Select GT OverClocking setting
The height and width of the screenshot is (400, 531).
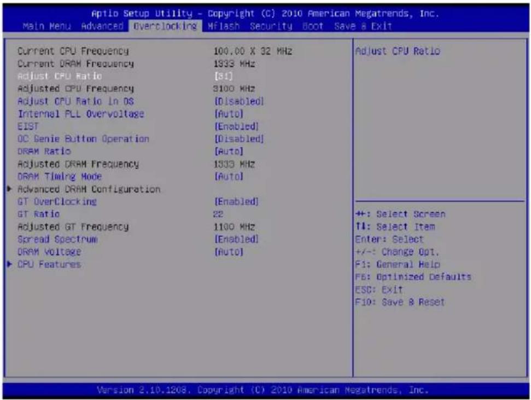click(x=57, y=201)
